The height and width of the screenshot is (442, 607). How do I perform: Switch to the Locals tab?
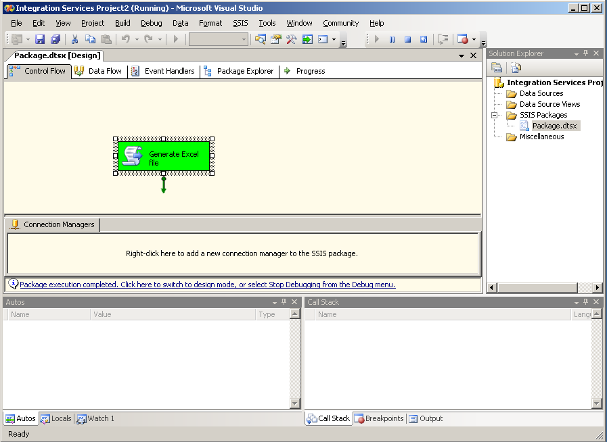click(56, 418)
